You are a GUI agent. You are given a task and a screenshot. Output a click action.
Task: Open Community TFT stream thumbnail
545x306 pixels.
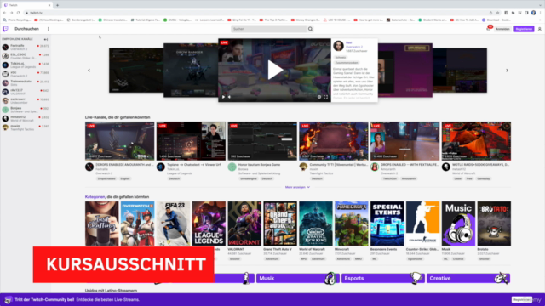click(x=333, y=141)
